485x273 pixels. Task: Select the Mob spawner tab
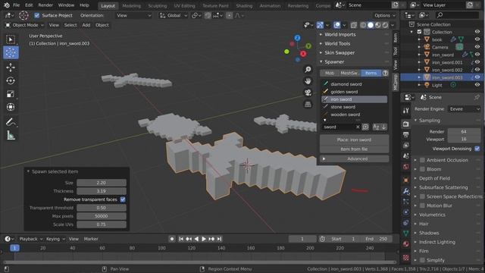pyautogui.click(x=330, y=73)
